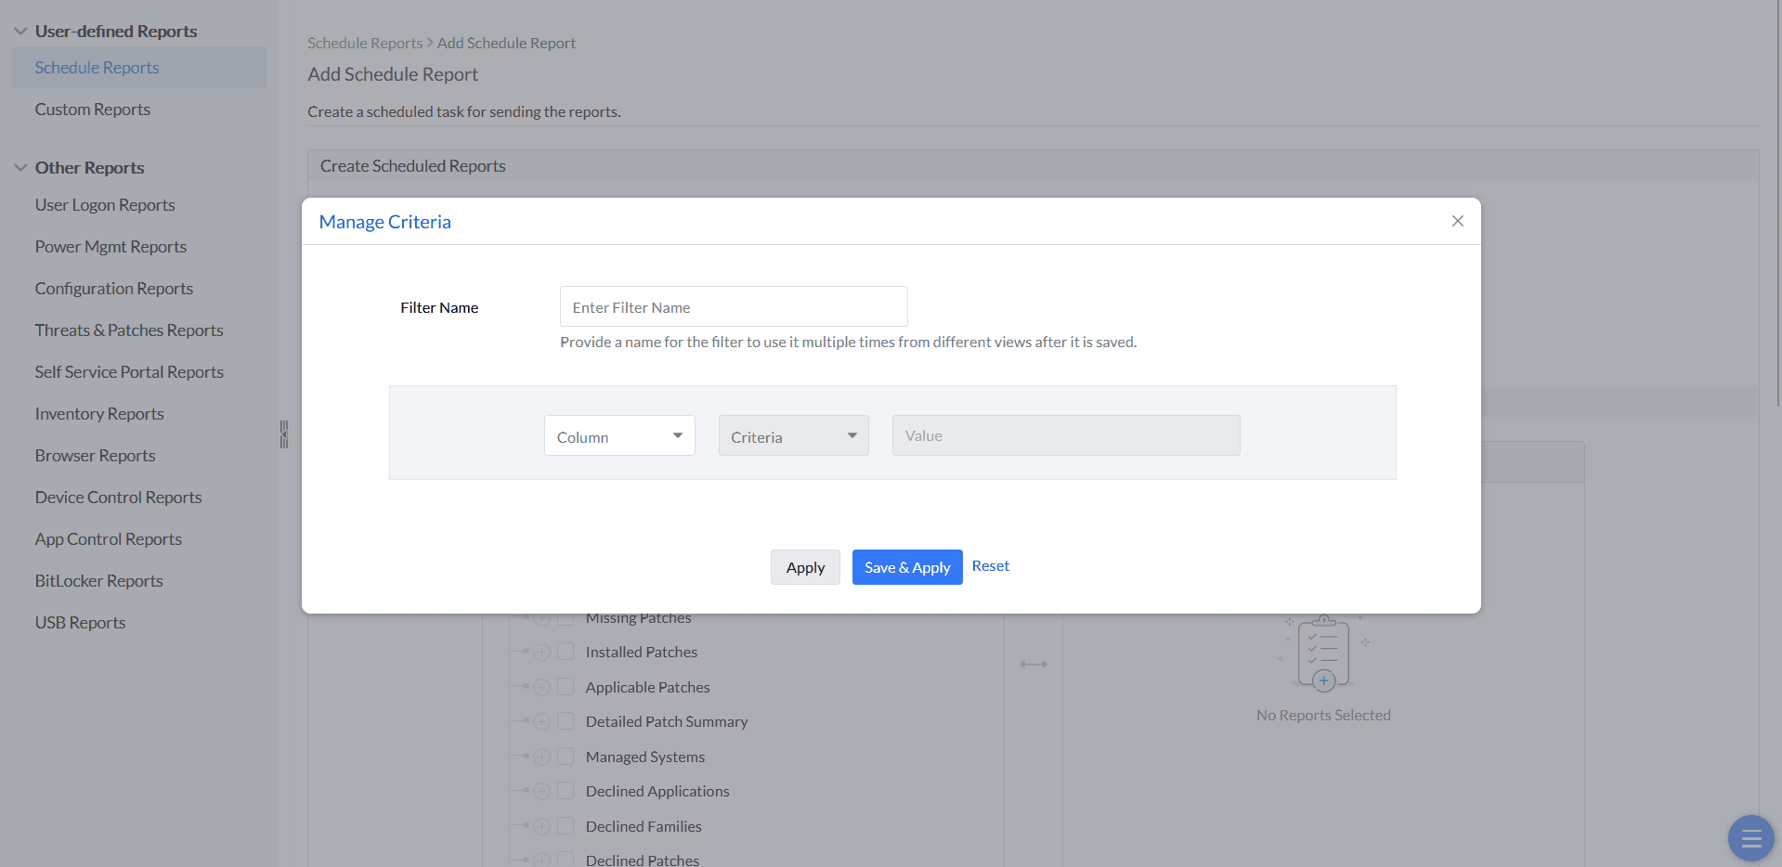
Task: Open Inventory Reports in the sidebar
Action: click(99, 414)
